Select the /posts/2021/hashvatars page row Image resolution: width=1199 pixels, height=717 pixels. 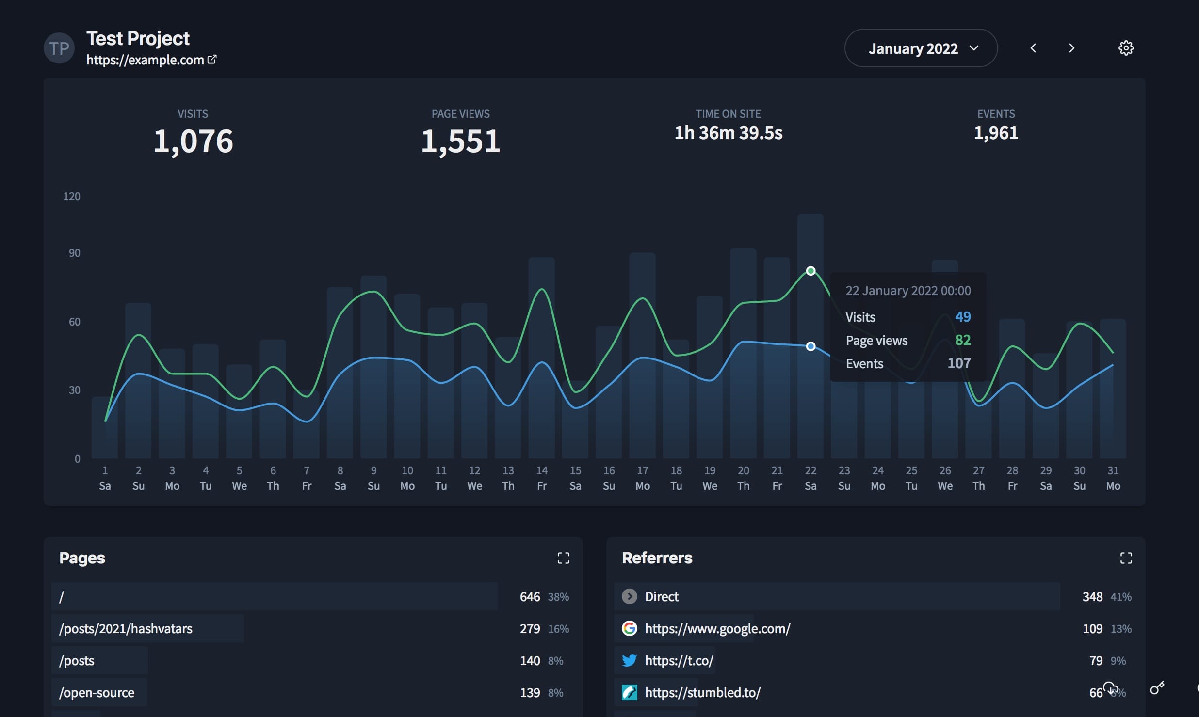126,628
